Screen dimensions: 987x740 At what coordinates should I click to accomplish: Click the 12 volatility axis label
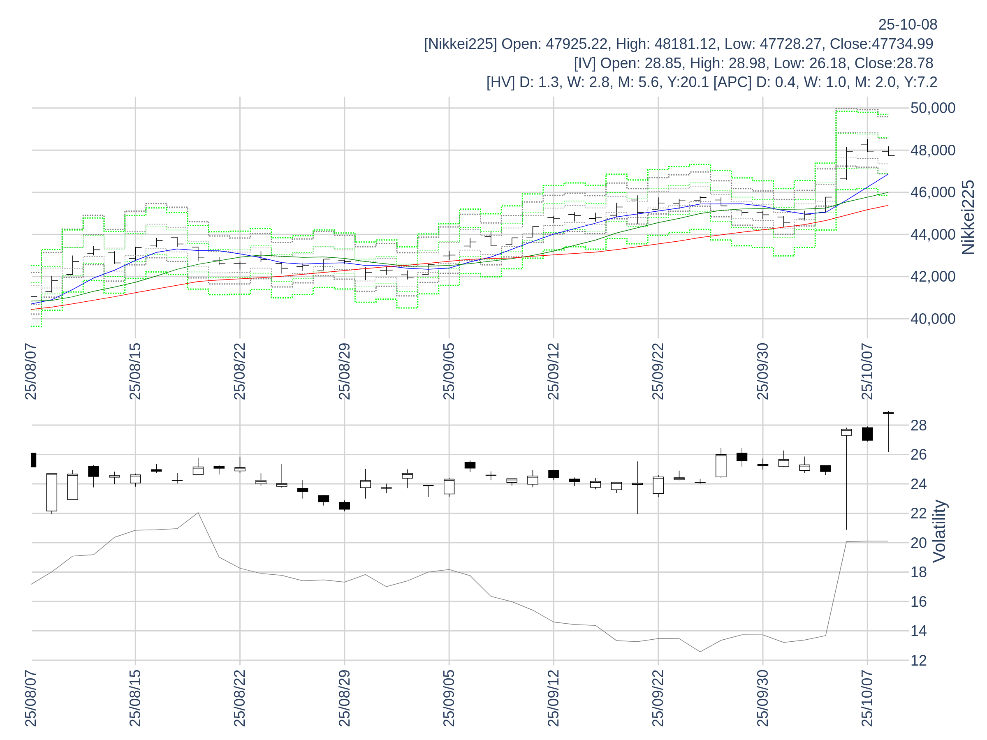[918, 661]
